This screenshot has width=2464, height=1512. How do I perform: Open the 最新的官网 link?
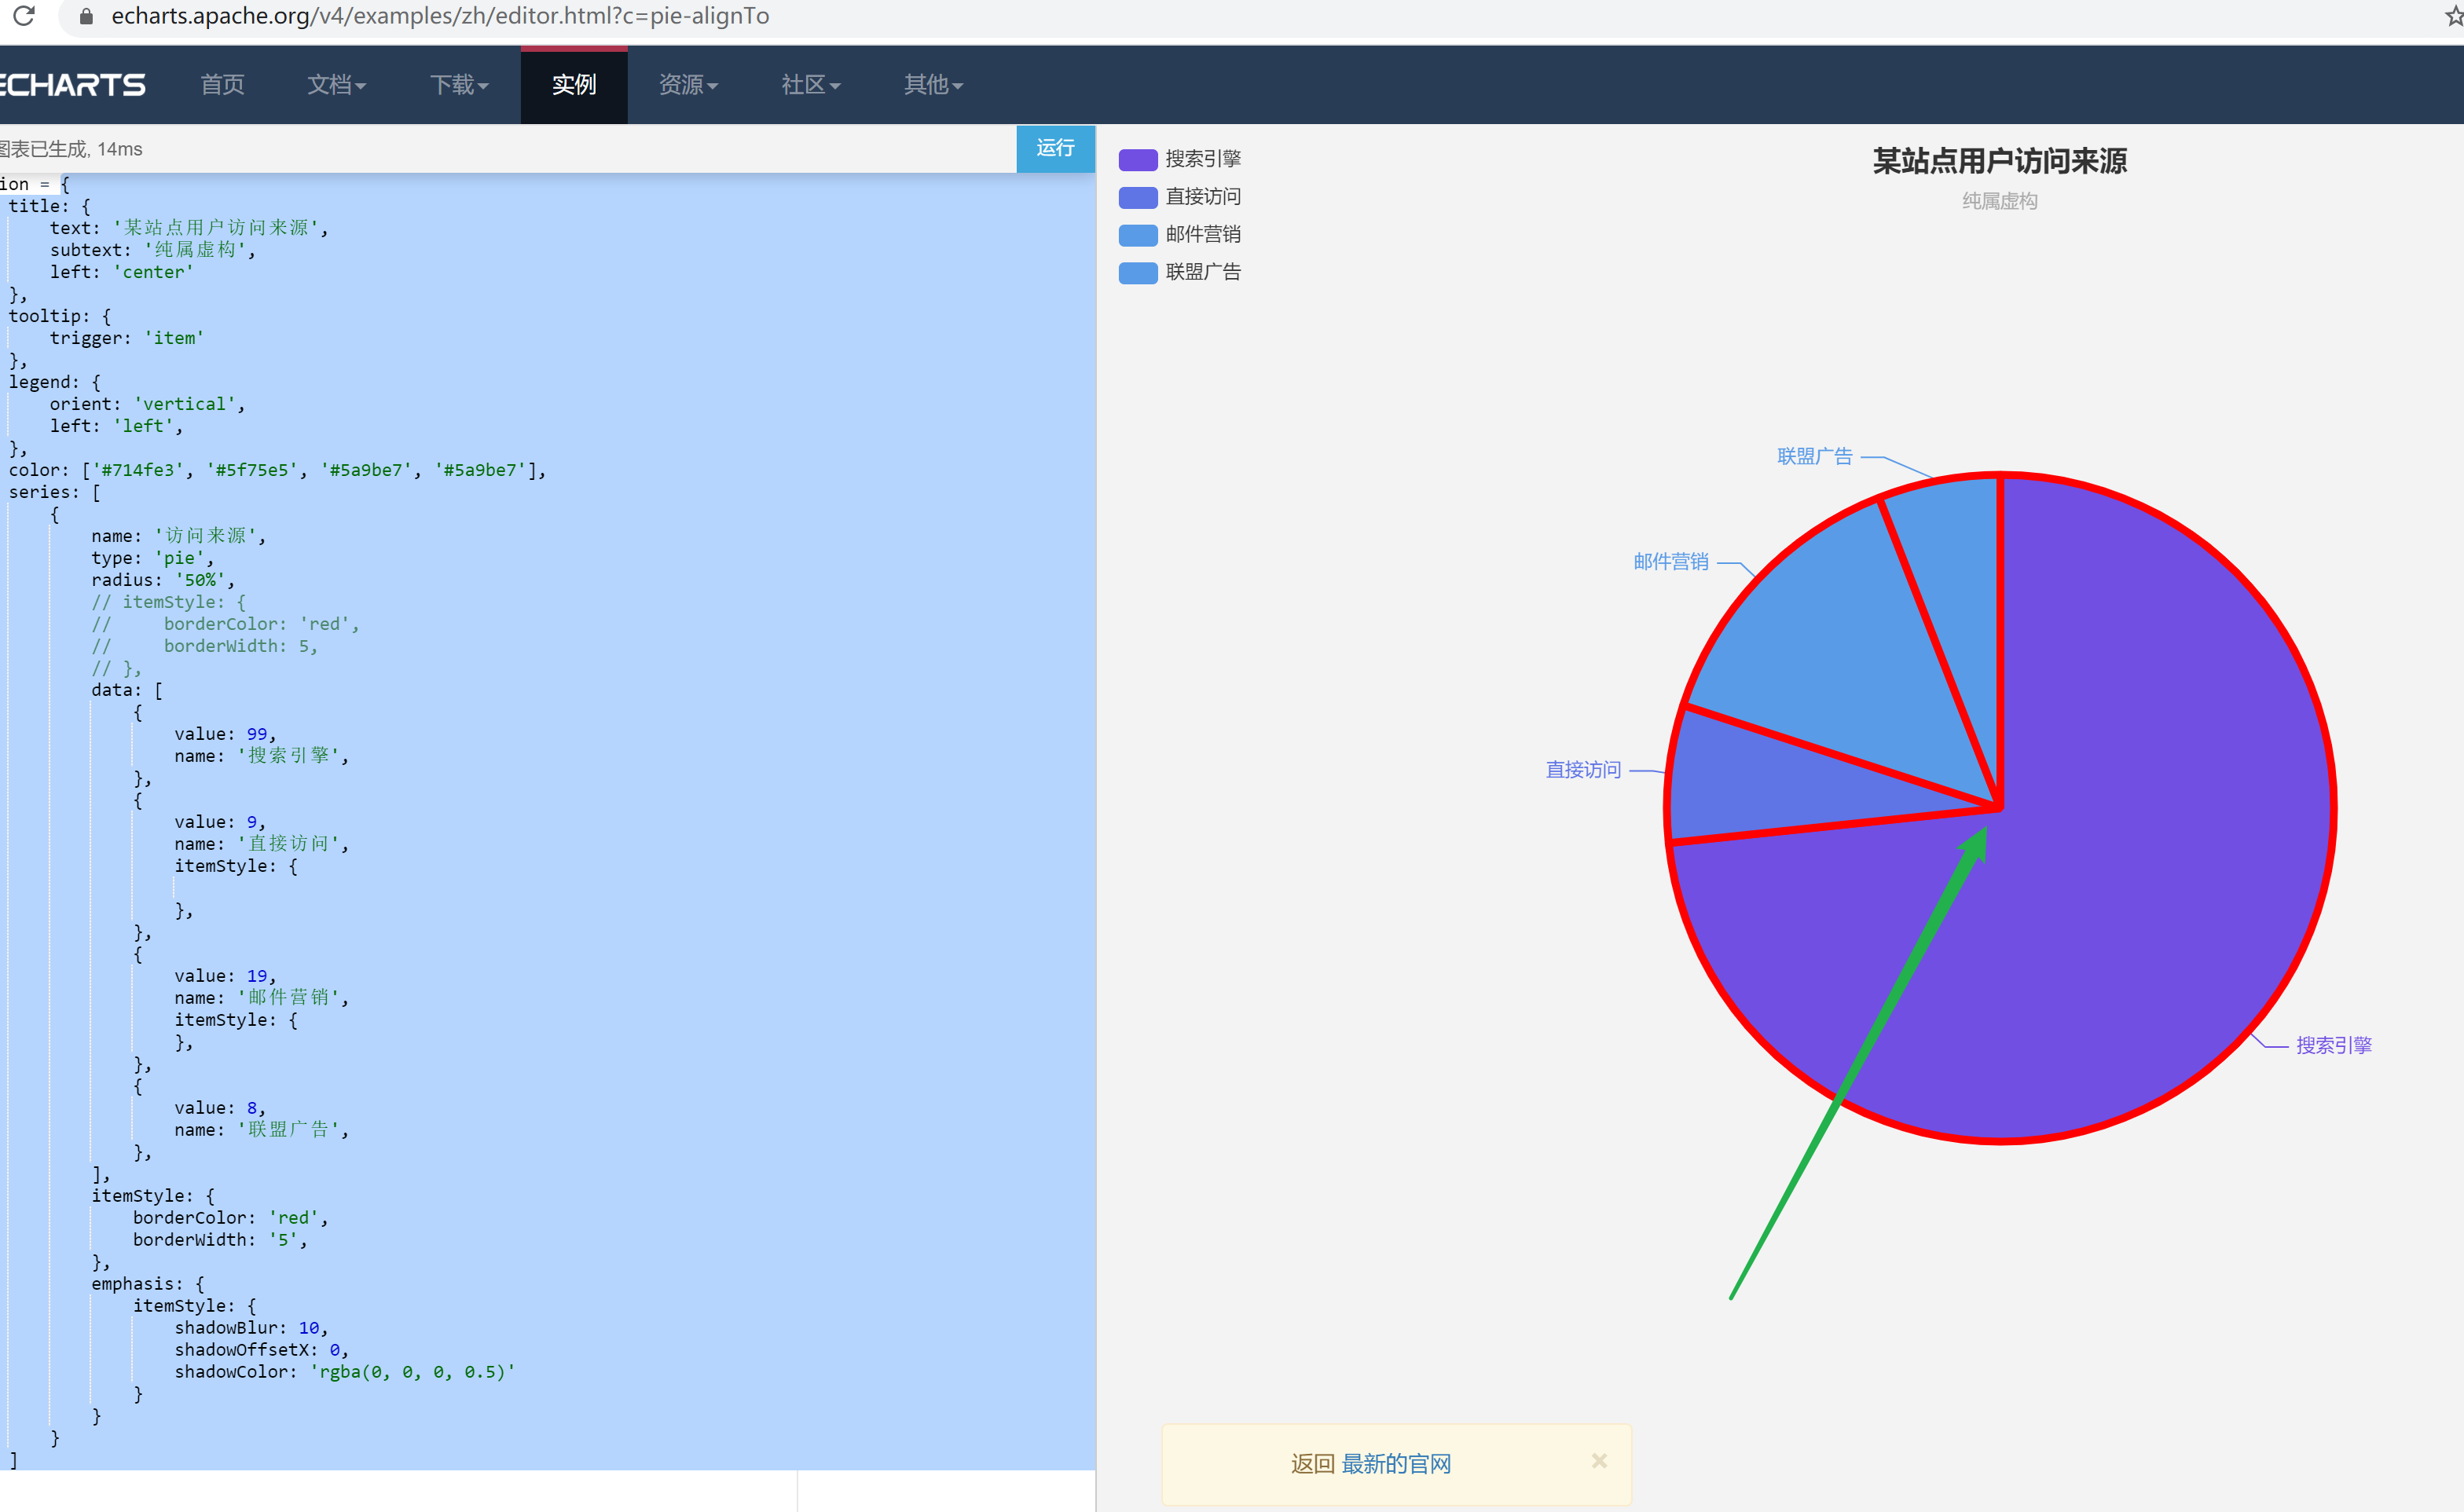1396,1464
